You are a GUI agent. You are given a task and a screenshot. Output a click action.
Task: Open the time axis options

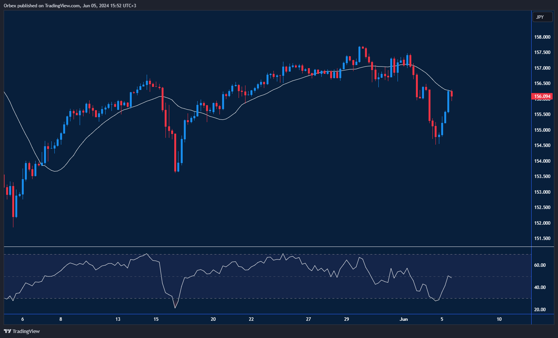tap(268, 319)
